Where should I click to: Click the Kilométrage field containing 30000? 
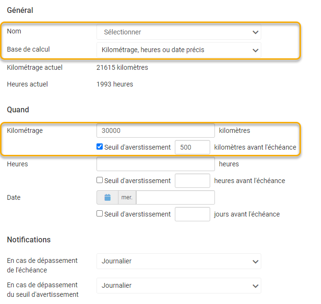tap(155, 130)
